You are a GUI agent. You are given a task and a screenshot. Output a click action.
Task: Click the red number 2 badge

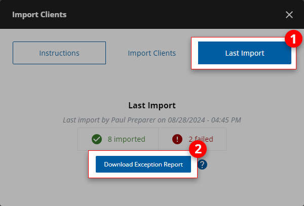point(197,149)
